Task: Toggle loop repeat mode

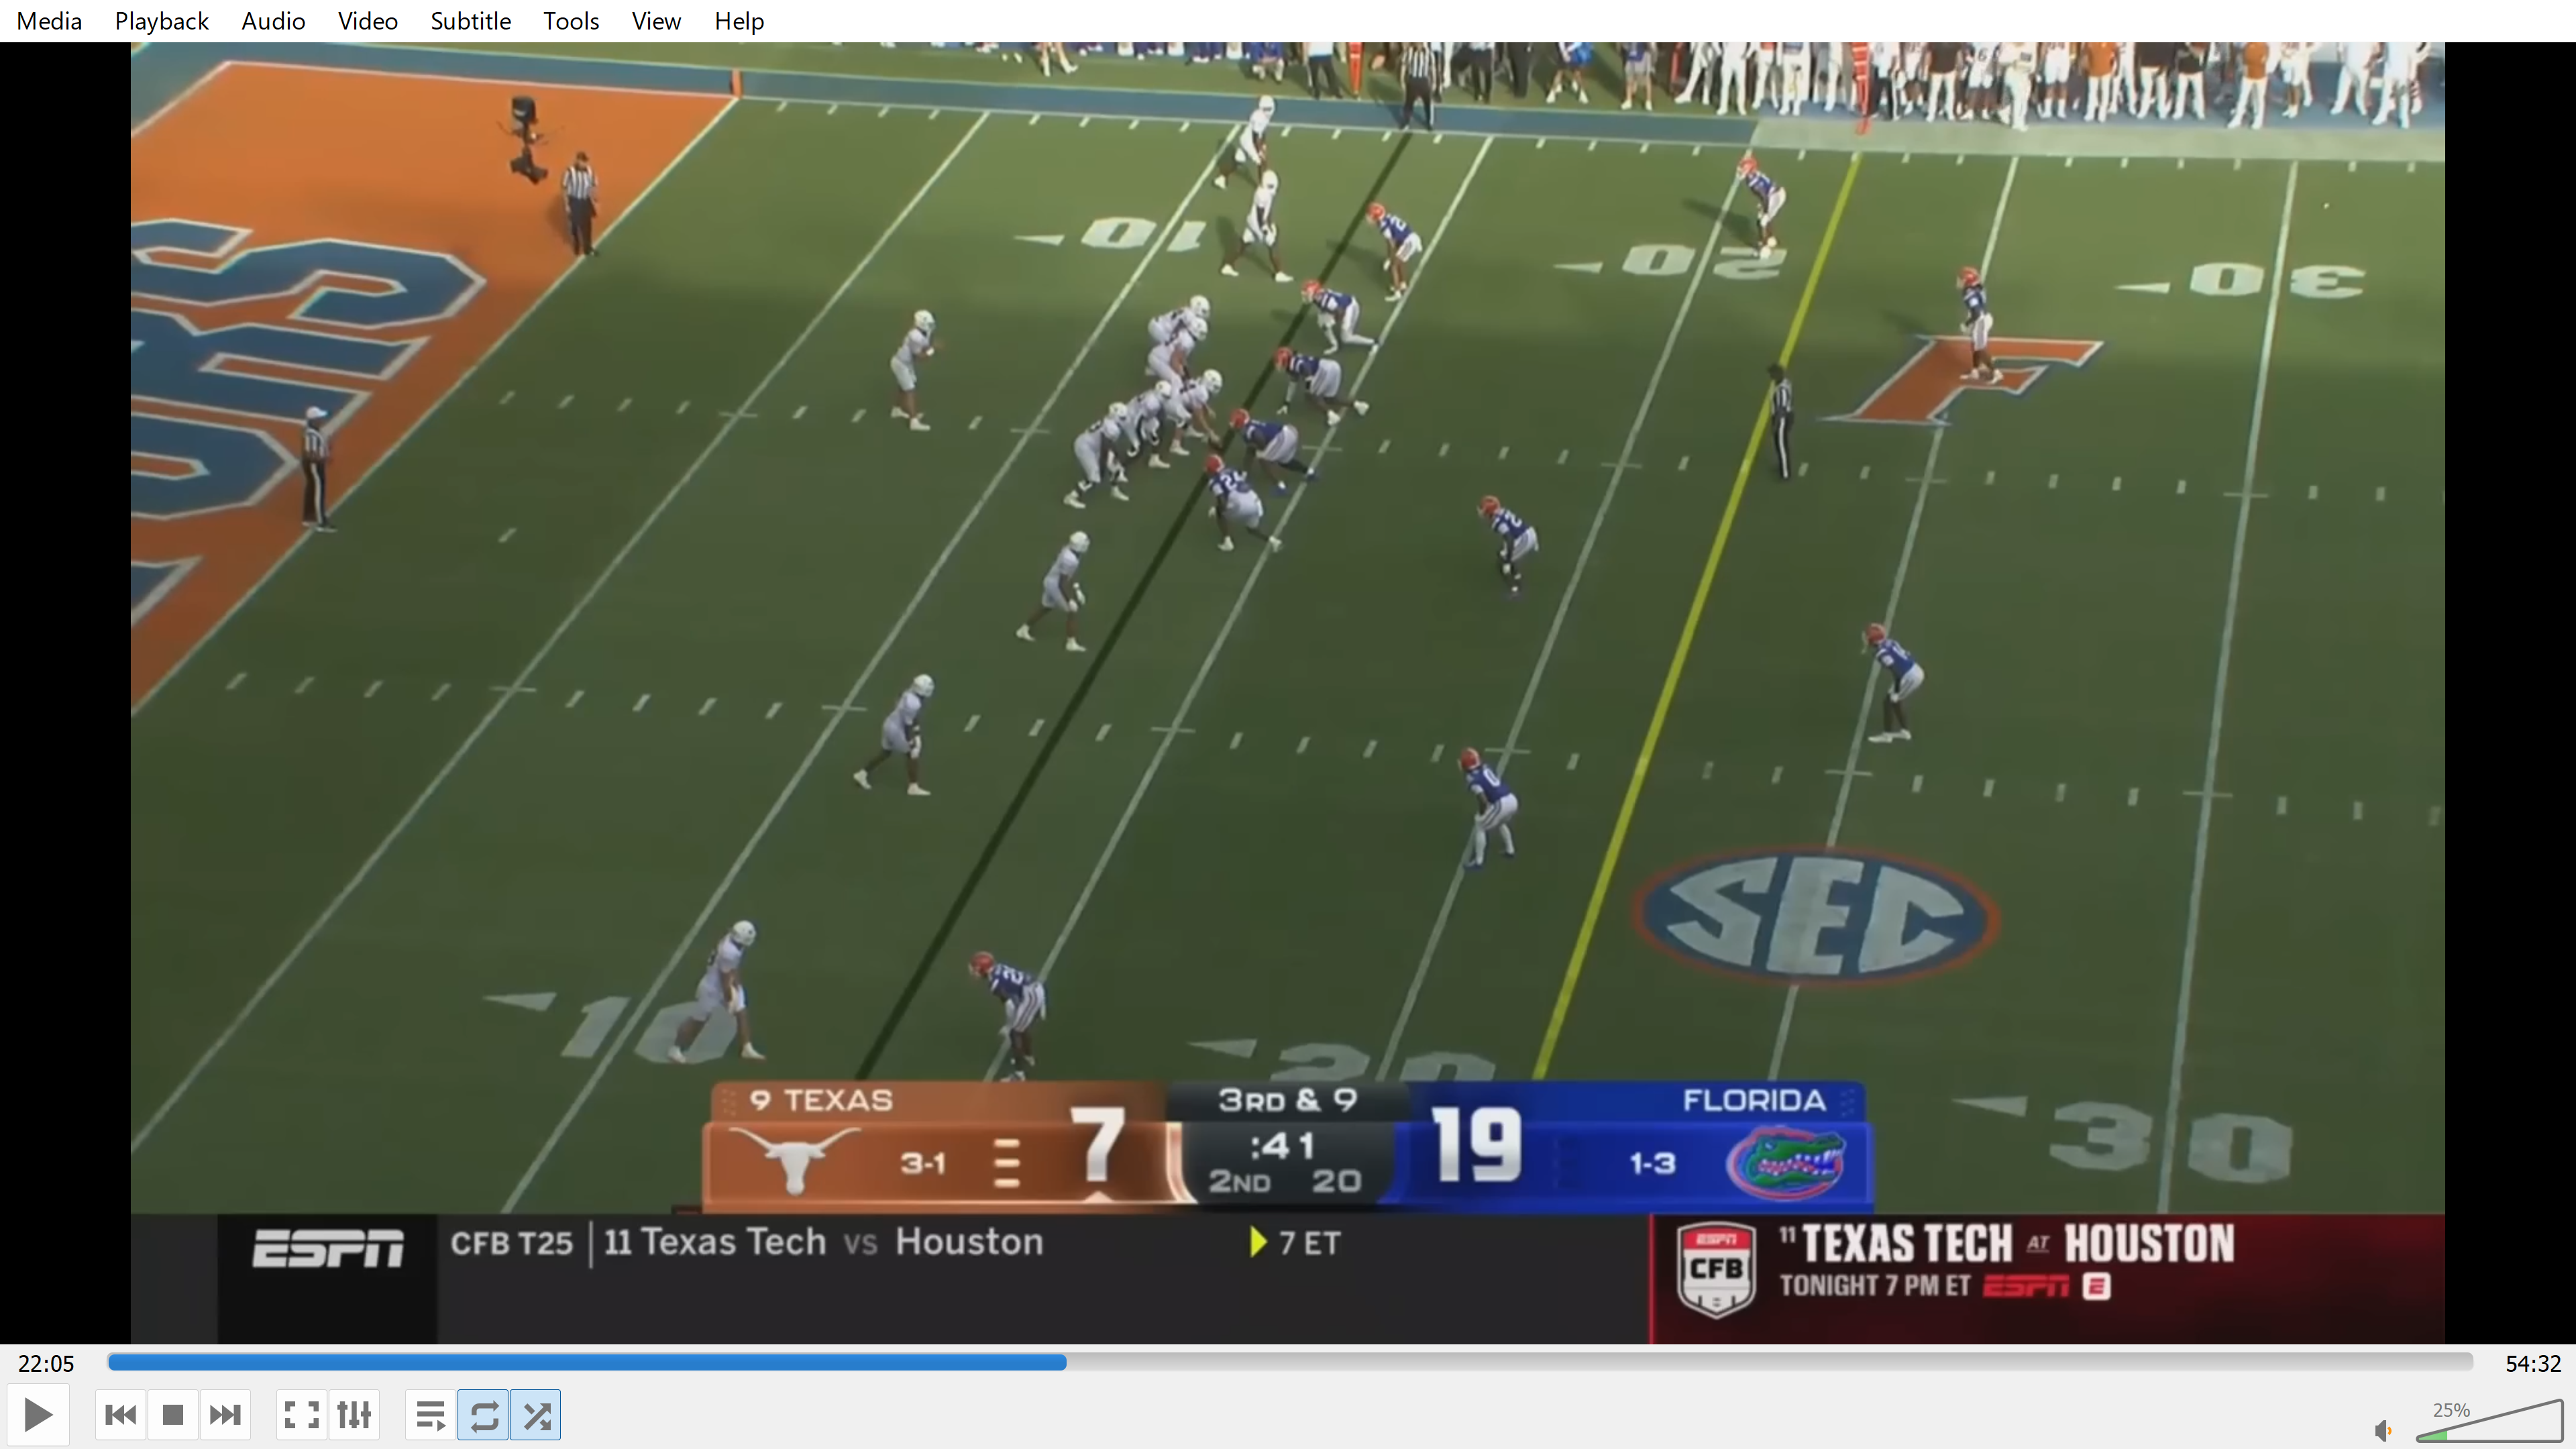Action: click(484, 1415)
